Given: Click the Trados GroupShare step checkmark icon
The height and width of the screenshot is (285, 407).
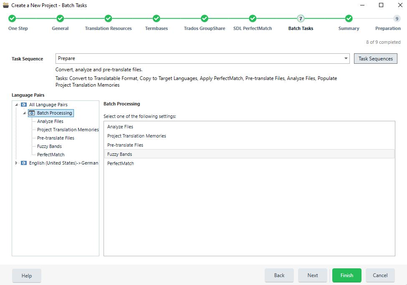Looking at the screenshot, I should pyautogui.click(x=204, y=18).
